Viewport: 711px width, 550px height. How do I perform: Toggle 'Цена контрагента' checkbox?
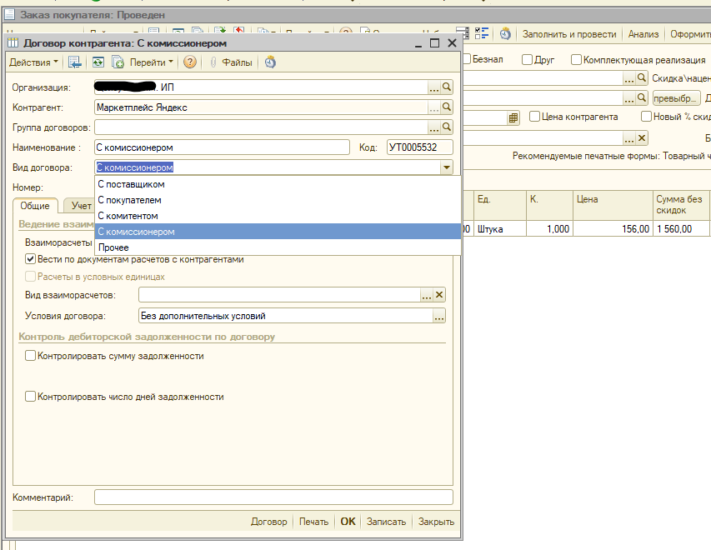tap(534, 117)
